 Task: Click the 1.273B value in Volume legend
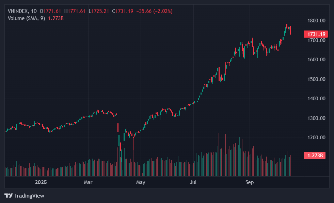56,18
